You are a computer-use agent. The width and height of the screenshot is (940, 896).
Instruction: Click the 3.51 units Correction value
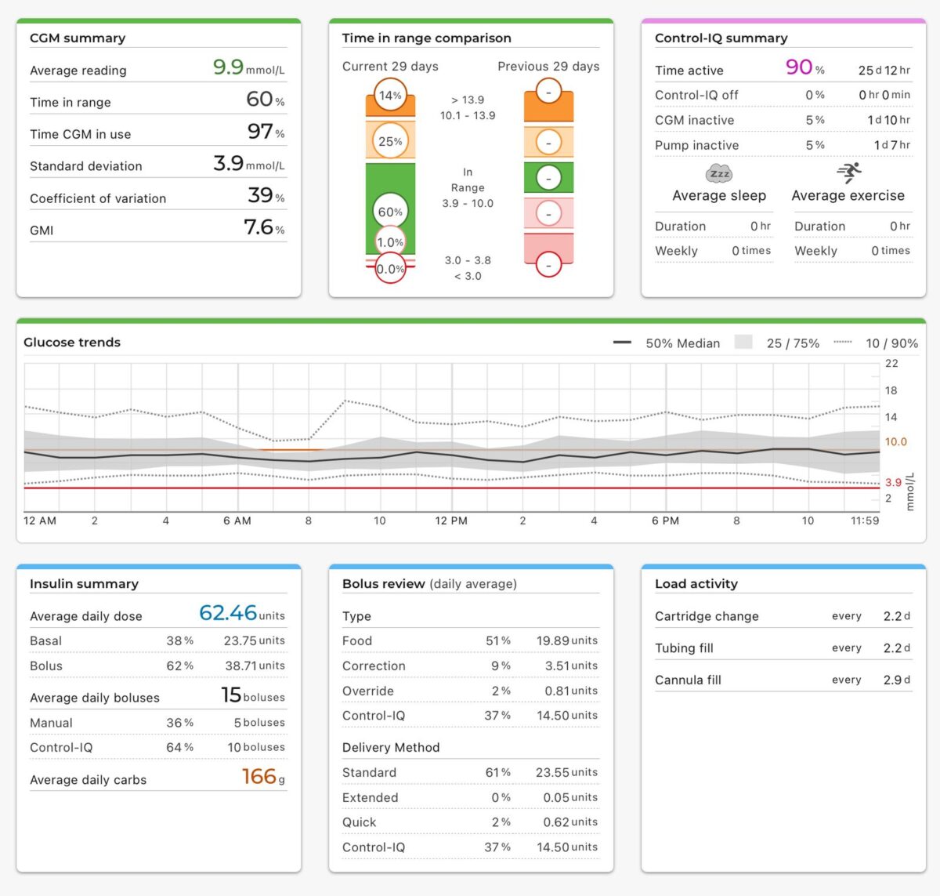(571, 666)
